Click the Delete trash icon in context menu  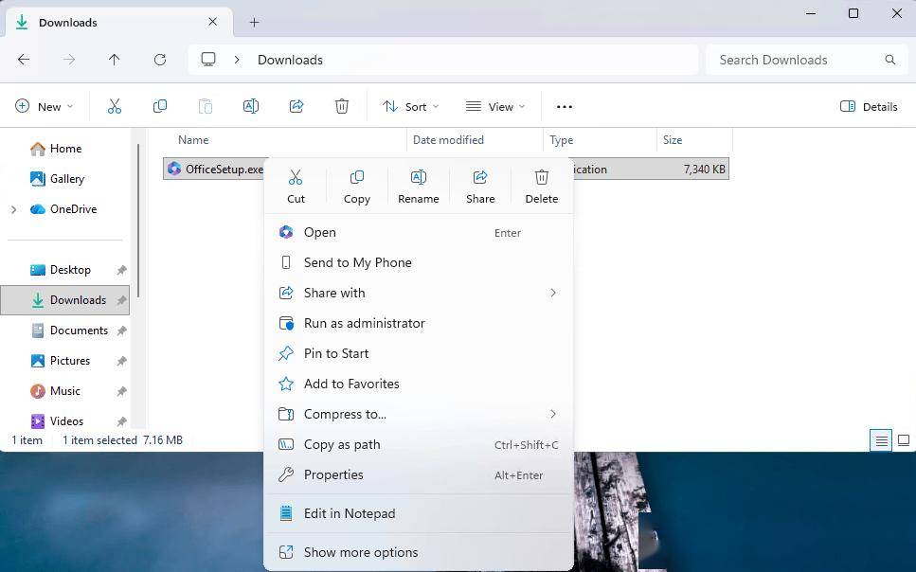(541, 178)
